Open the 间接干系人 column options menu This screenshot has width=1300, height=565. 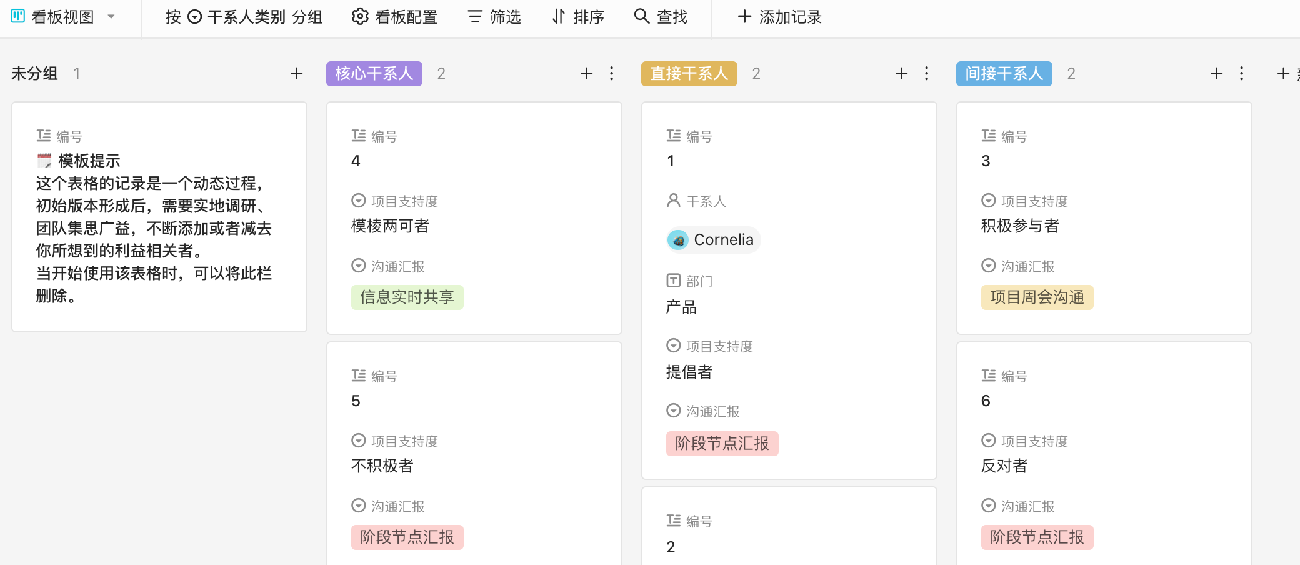click(1241, 73)
